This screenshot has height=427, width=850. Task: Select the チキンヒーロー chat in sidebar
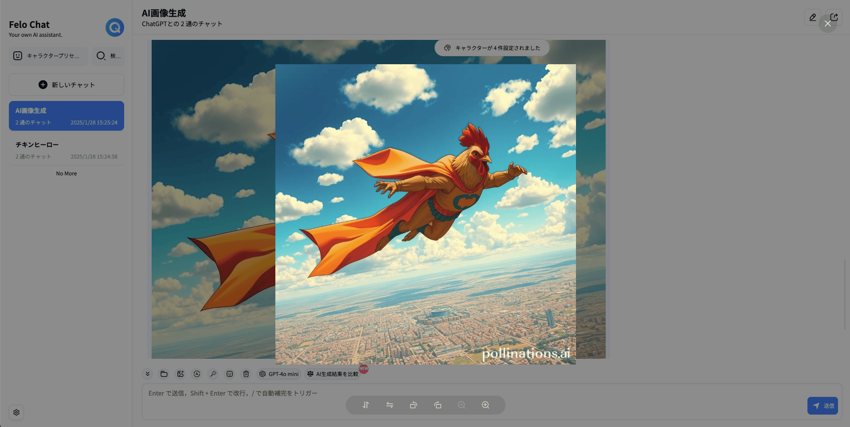coord(67,150)
